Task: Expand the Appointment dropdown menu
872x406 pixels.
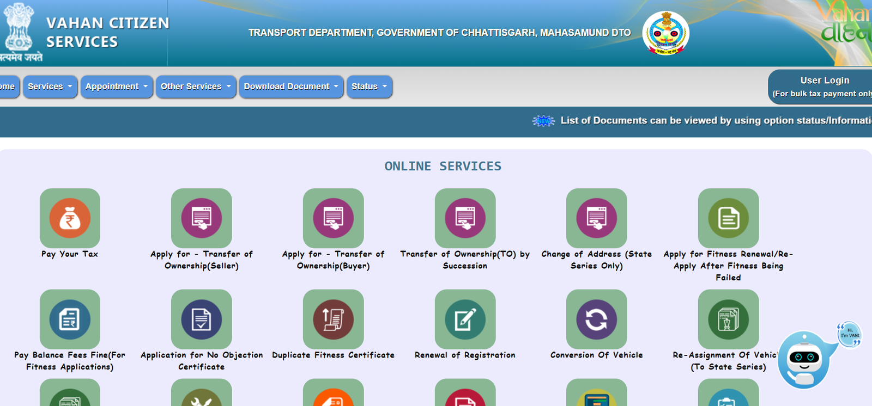Action: tap(117, 87)
